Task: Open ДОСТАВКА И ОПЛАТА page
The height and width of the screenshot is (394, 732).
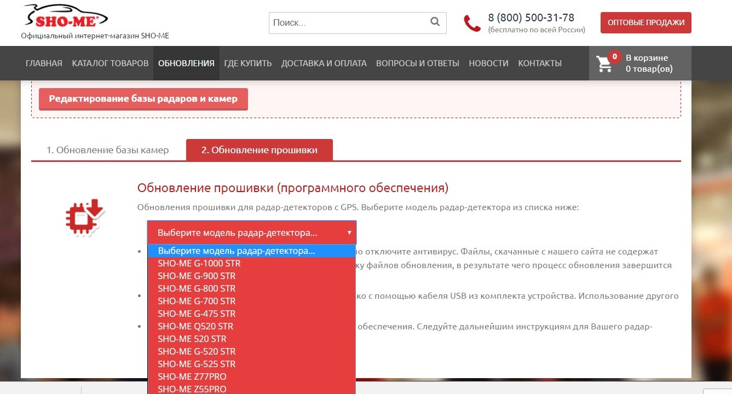Action: click(324, 63)
